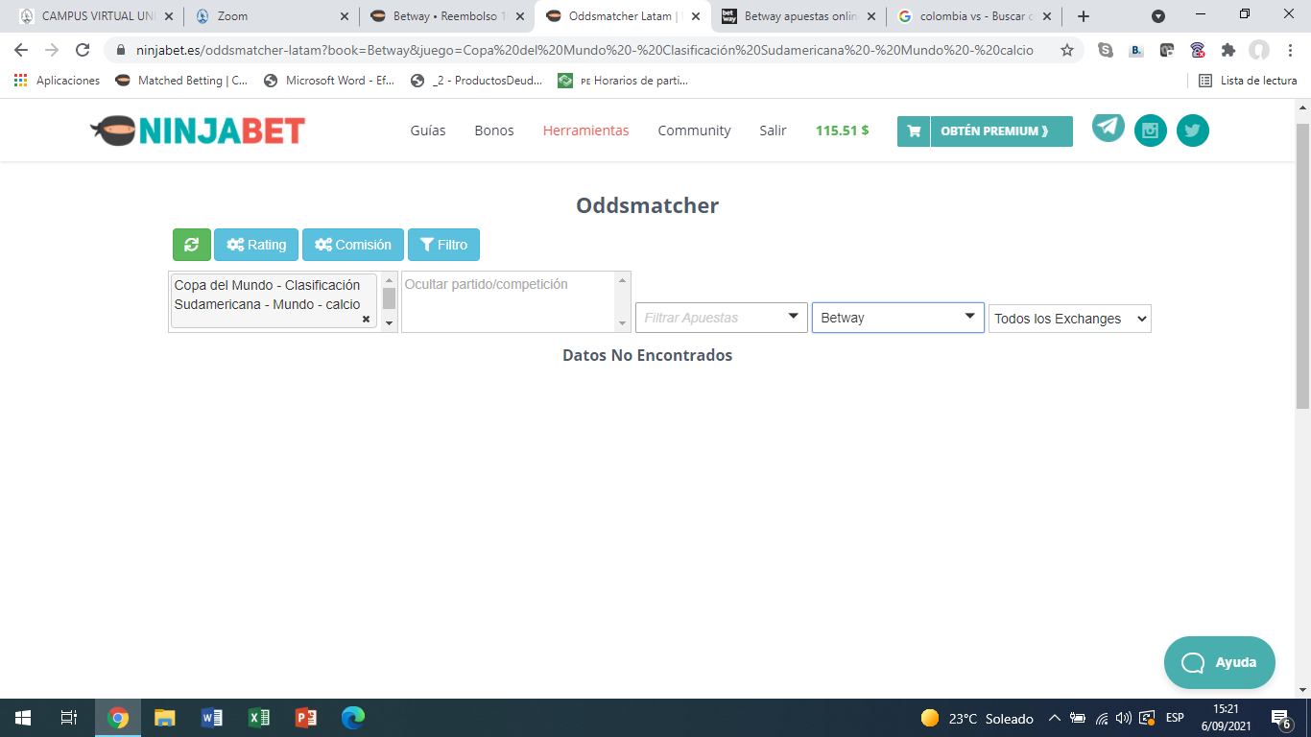Open the Community menu
The image size is (1311, 737).
coord(694,131)
